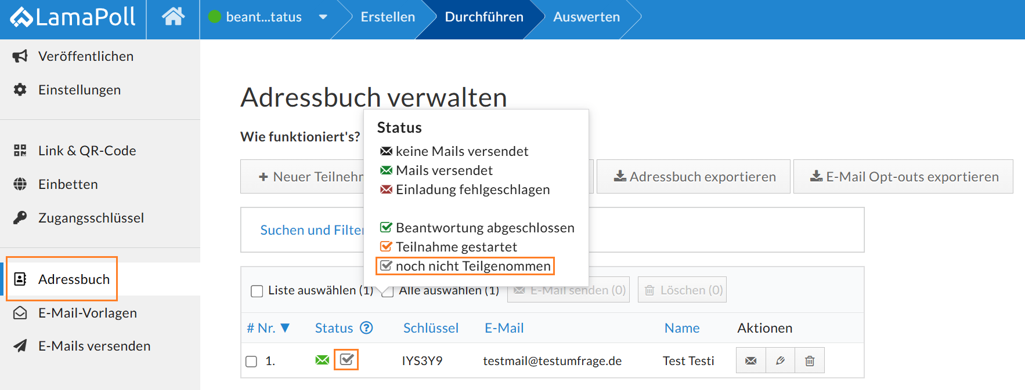Click E-Mail Opt-outs exportieren button
The height and width of the screenshot is (390, 1025).
click(904, 177)
